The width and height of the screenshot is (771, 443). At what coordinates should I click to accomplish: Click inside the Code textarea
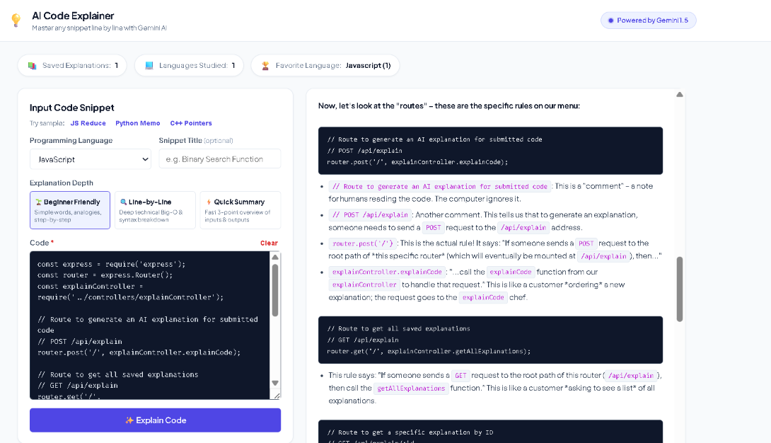(x=149, y=325)
